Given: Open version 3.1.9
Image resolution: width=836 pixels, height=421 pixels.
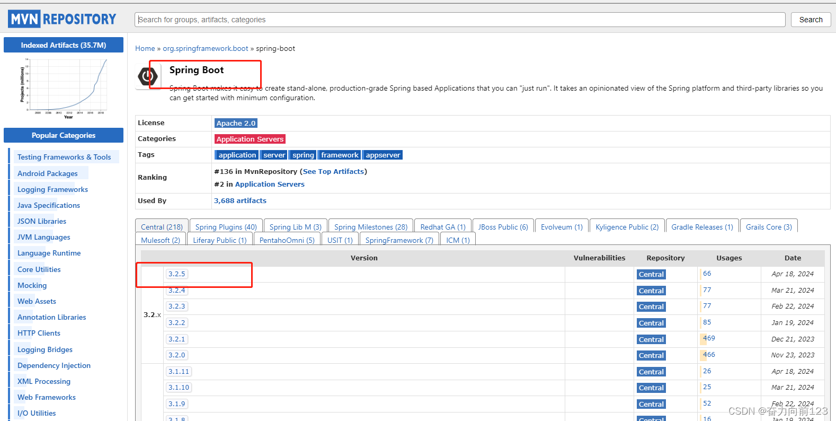Looking at the screenshot, I should click(x=177, y=404).
